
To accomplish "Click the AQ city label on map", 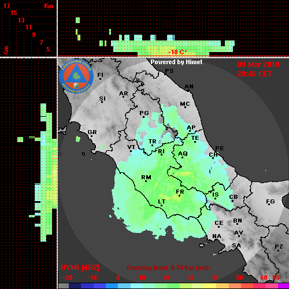I will click(x=183, y=154).
